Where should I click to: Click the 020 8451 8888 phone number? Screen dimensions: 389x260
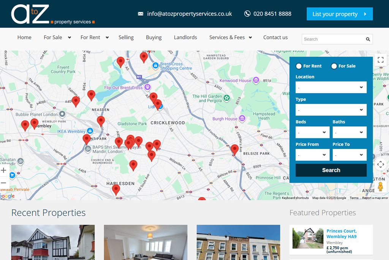tap(272, 14)
